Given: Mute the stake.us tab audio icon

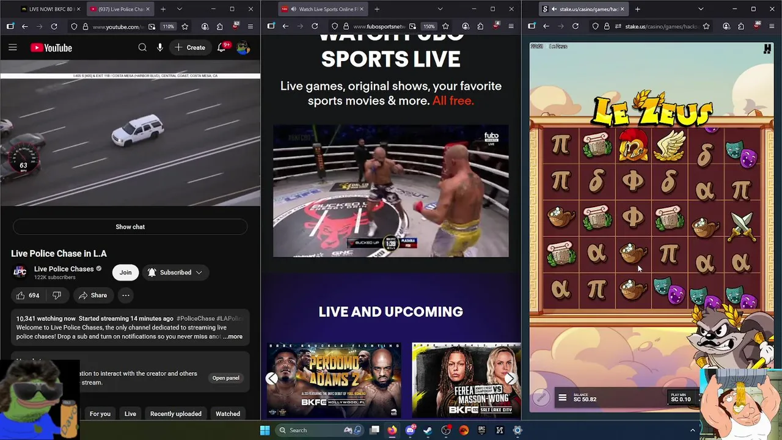Looking at the screenshot, I should (x=554, y=9).
